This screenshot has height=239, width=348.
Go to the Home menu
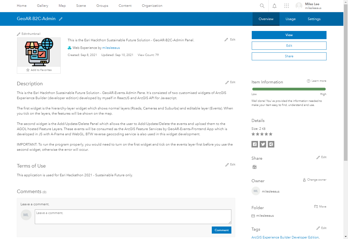click(x=22, y=6)
